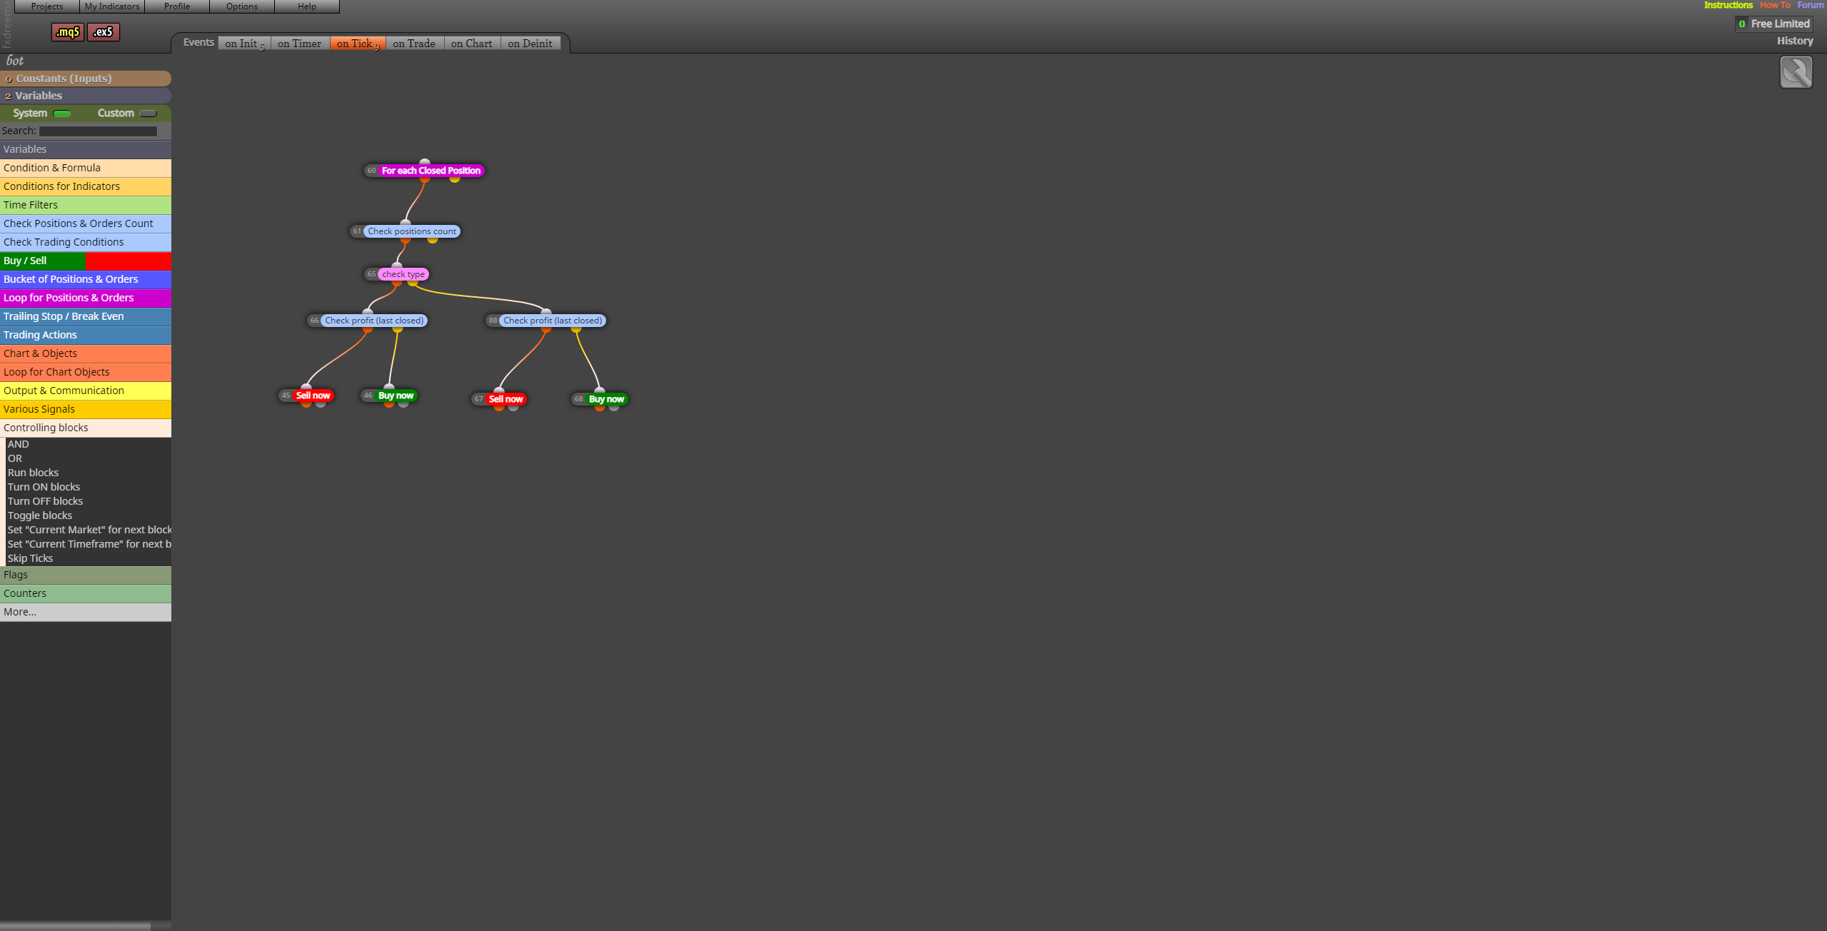Viewport: 1827px width, 931px height.
Task: Switch to the on Timer event tab
Action: point(300,44)
